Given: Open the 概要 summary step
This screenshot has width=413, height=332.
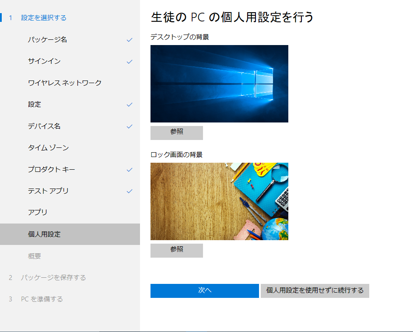Looking at the screenshot, I should tap(35, 256).
